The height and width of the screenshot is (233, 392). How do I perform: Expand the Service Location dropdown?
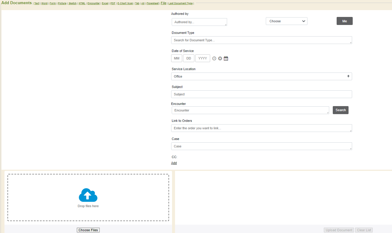point(261,76)
